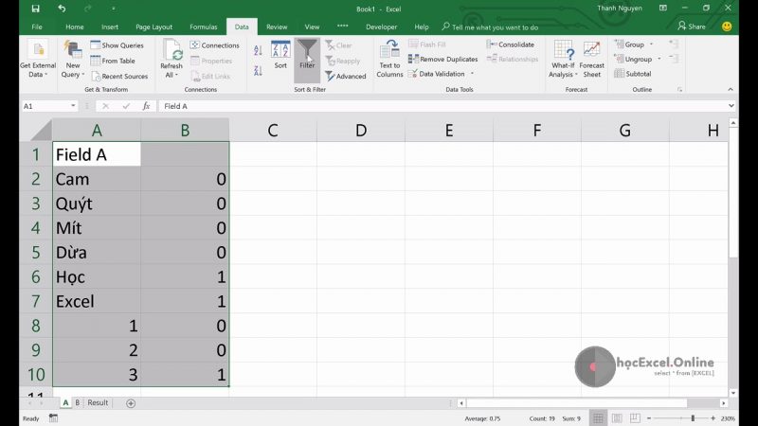Select column C header
Screen dimensions: 758x426
(x=273, y=130)
